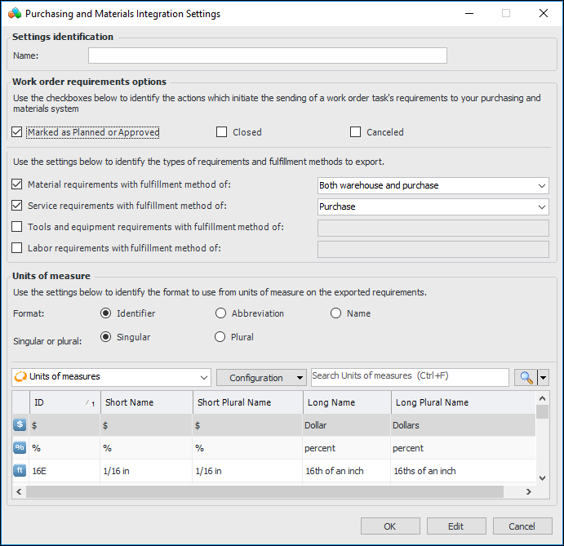Click the percent row icon
This screenshot has width=564, height=546.
tap(20, 448)
